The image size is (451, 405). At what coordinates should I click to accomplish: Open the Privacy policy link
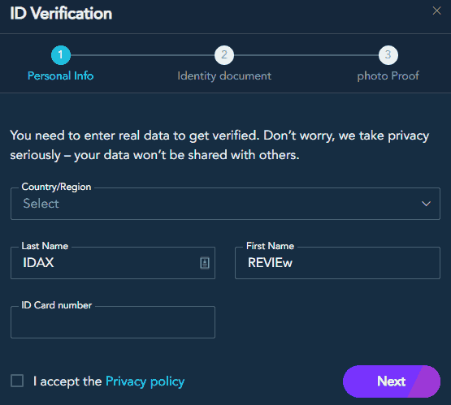tap(145, 381)
